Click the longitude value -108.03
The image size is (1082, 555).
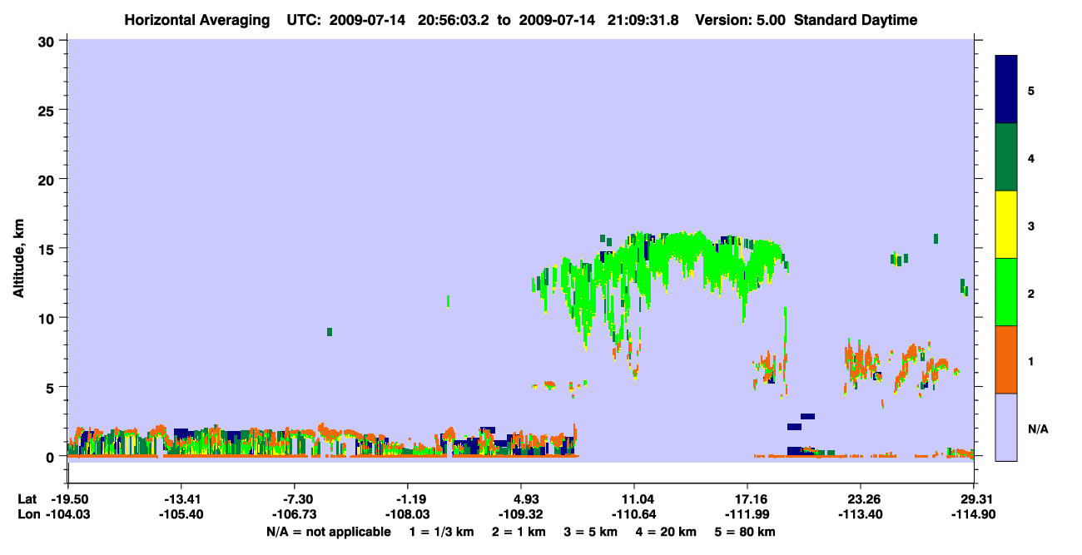pyautogui.click(x=408, y=514)
